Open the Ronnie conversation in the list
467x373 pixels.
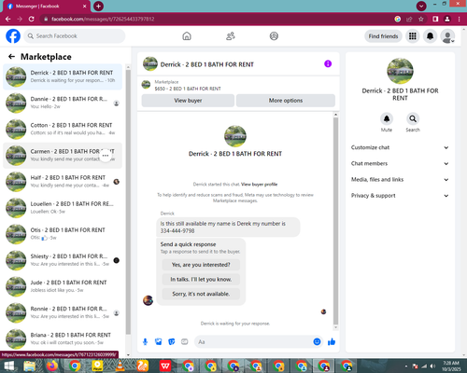coord(63,312)
